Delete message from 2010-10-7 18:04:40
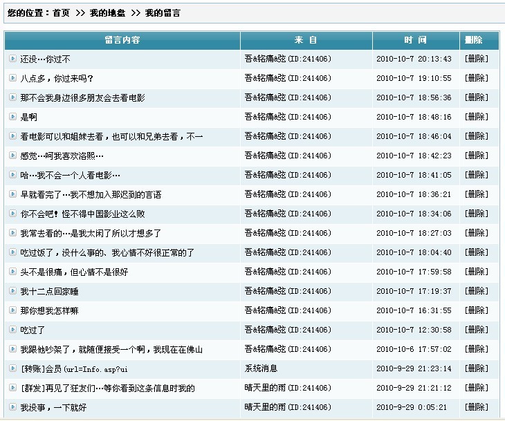This screenshot has height=421, width=505. (x=477, y=252)
